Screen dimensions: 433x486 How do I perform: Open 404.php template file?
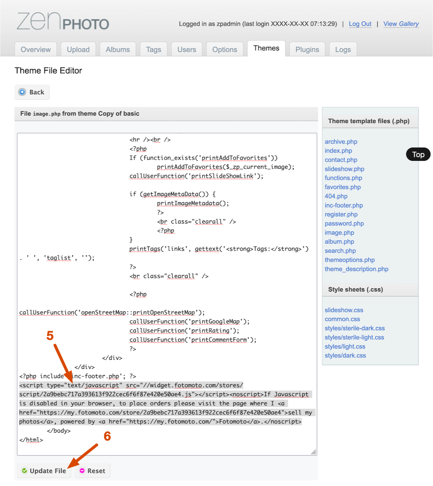coord(336,196)
